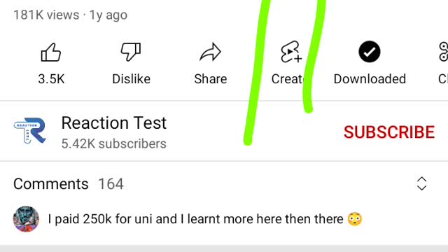The height and width of the screenshot is (252, 448).
Task: Open the Reaction Test channel name
Action: coord(113,123)
